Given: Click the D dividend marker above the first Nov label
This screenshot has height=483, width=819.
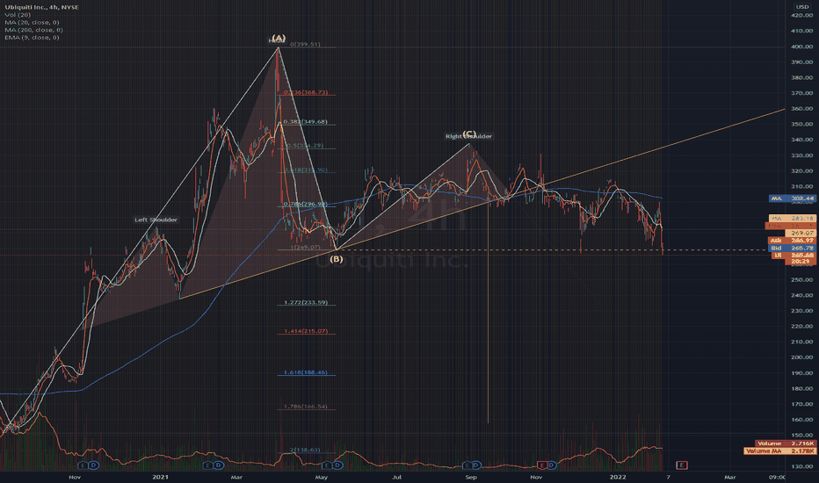Looking at the screenshot, I should [93, 465].
